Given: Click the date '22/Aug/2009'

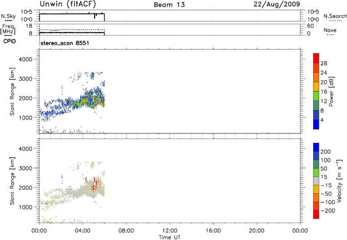Looking at the screenshot, I should pos(277,4).
